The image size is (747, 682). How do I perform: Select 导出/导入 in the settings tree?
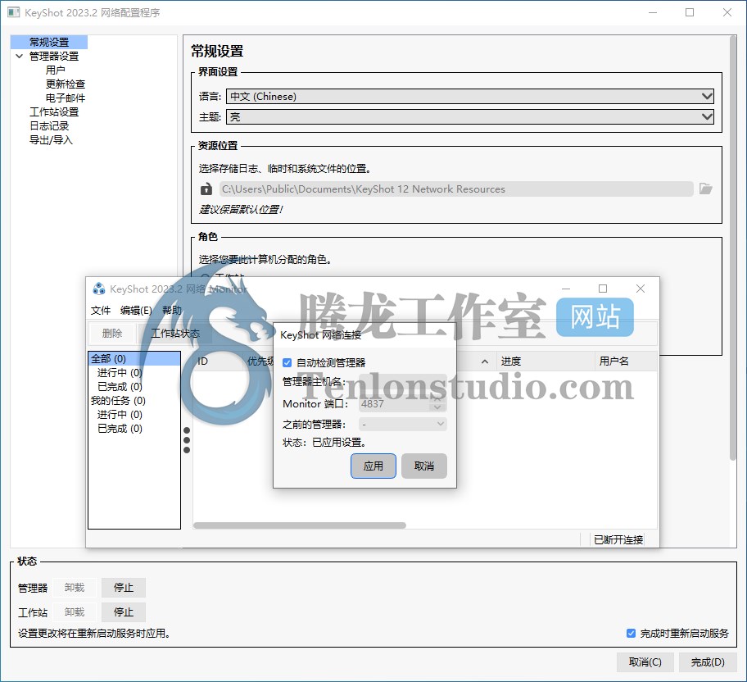click(x=51, y=139)
